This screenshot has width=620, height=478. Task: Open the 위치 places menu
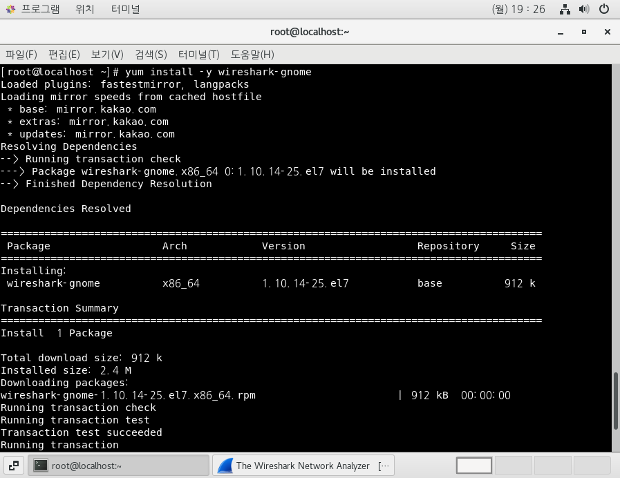click(84, 9)
